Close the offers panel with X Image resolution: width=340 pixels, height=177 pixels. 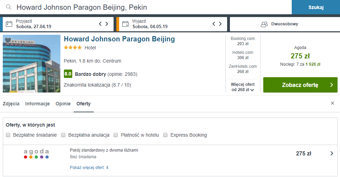click(332, 103)
